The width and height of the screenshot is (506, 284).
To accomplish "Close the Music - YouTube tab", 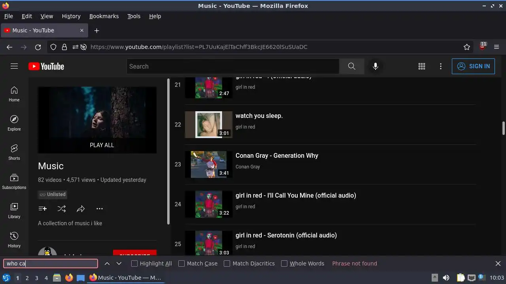I will (82, 30).
